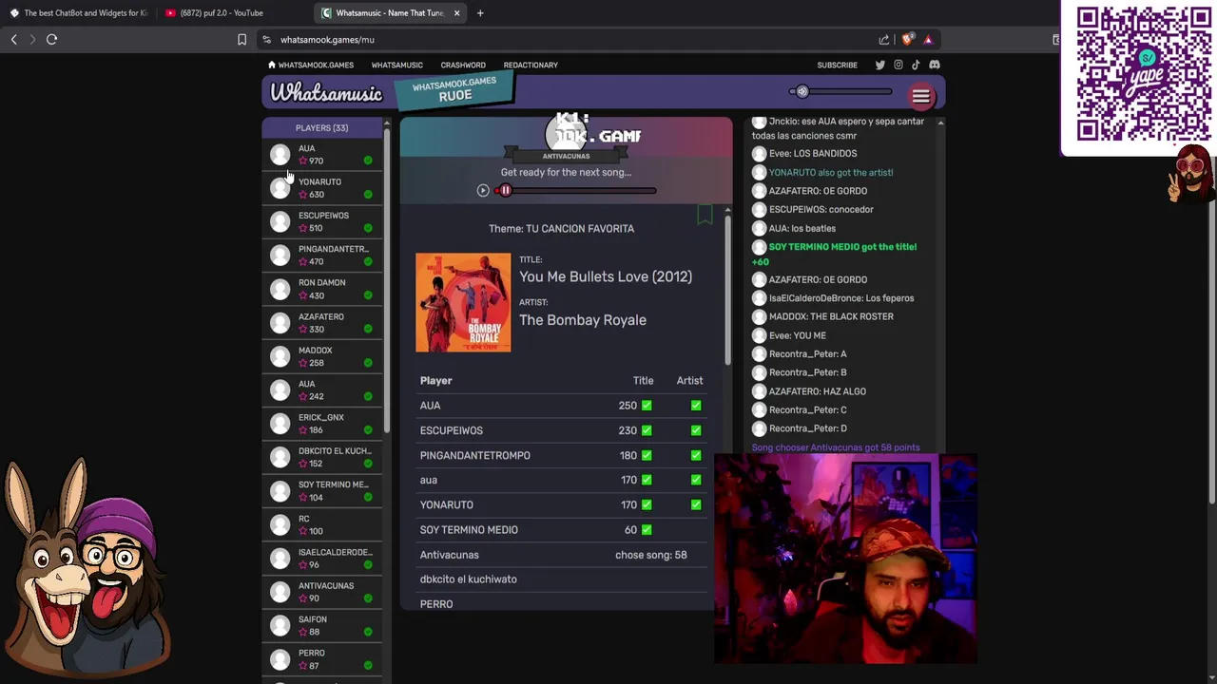This screenshot has height=684, width=1217.
Task: Click the browser forward arrow
Action: point(31,39)
